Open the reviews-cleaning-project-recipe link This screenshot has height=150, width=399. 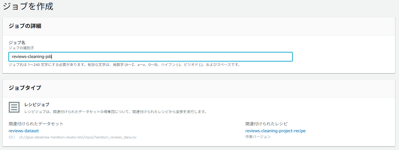tap(275, 131)
